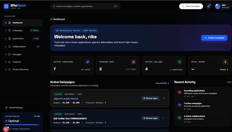Click the New Campaign button
The width and height of the screenshot is (232, 132).
click(x=191, y=6)
